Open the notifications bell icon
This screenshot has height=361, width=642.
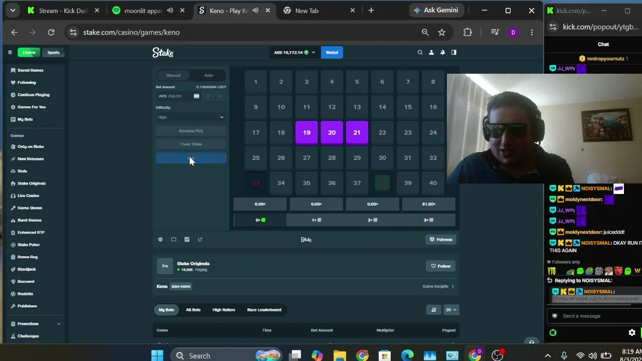coord(442,52)
